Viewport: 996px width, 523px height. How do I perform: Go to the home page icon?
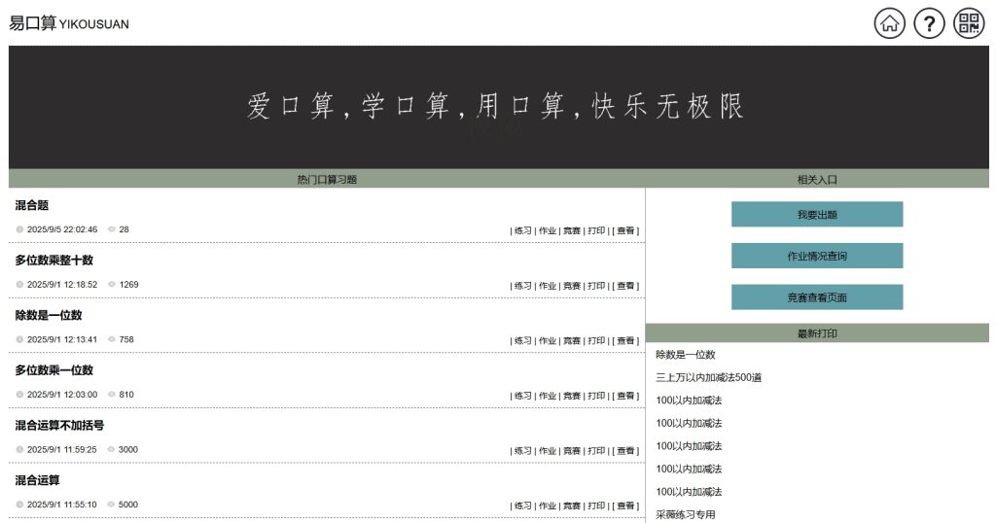click(x=889, y=23)
